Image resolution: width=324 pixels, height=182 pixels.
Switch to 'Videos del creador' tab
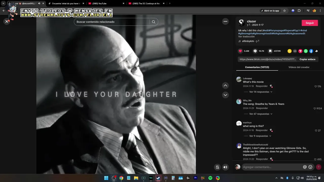click(299, 67)
